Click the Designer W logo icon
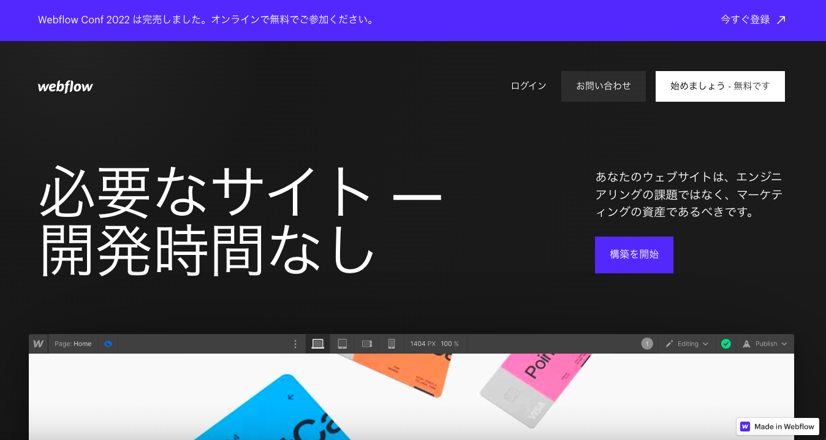 pos(38,344)
